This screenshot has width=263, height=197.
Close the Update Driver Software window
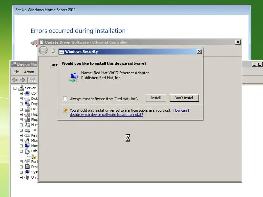coord(238,42)
